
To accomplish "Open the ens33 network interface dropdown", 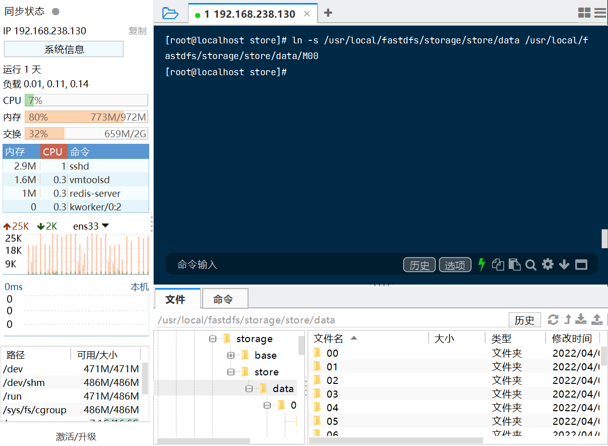I will [91, 226].
